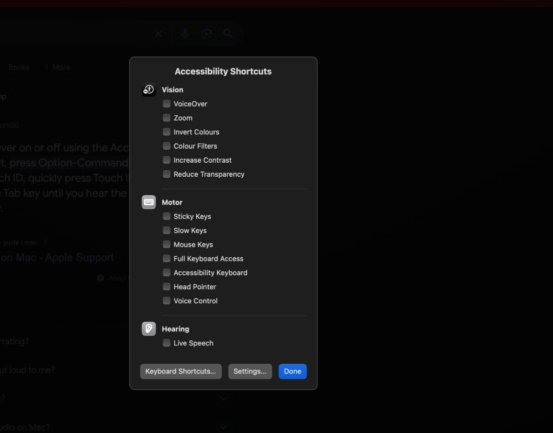Image resolution: width=553 pixels, height=433 pixels.
Task: Click the Accessibility Shortcuts title
Action: point(223,71)
